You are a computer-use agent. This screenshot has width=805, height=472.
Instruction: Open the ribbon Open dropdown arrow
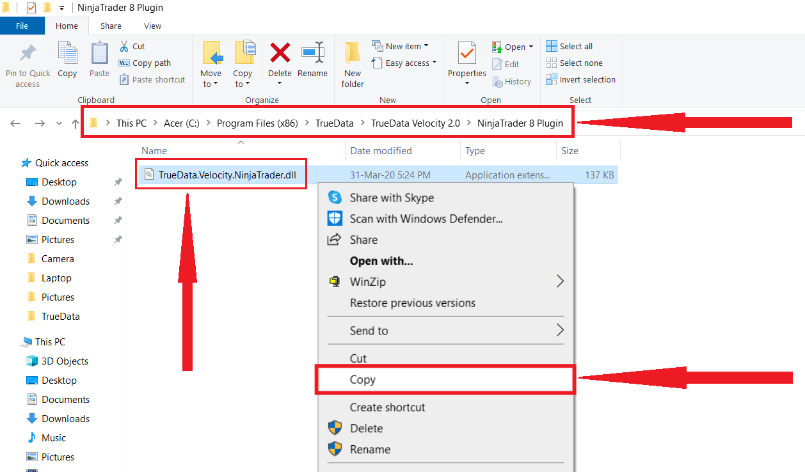(x=531, y=47)
